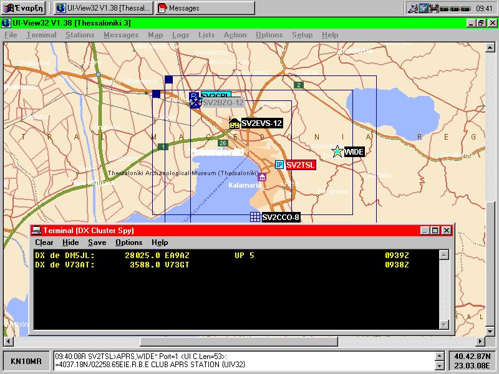Click map vertical scrollbar down arrow
This screenshot has width=499, height=374.
point(490,331)
